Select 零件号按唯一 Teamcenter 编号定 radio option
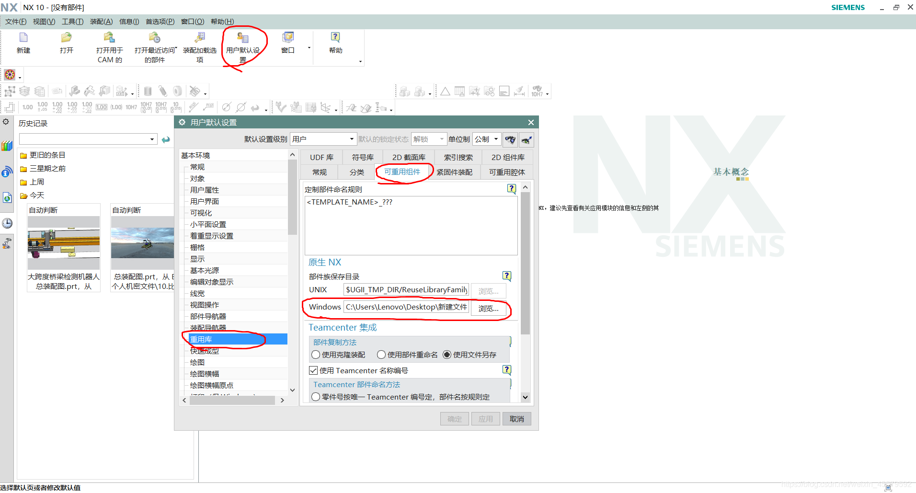916x493 pixels. [x=316, y=397]
